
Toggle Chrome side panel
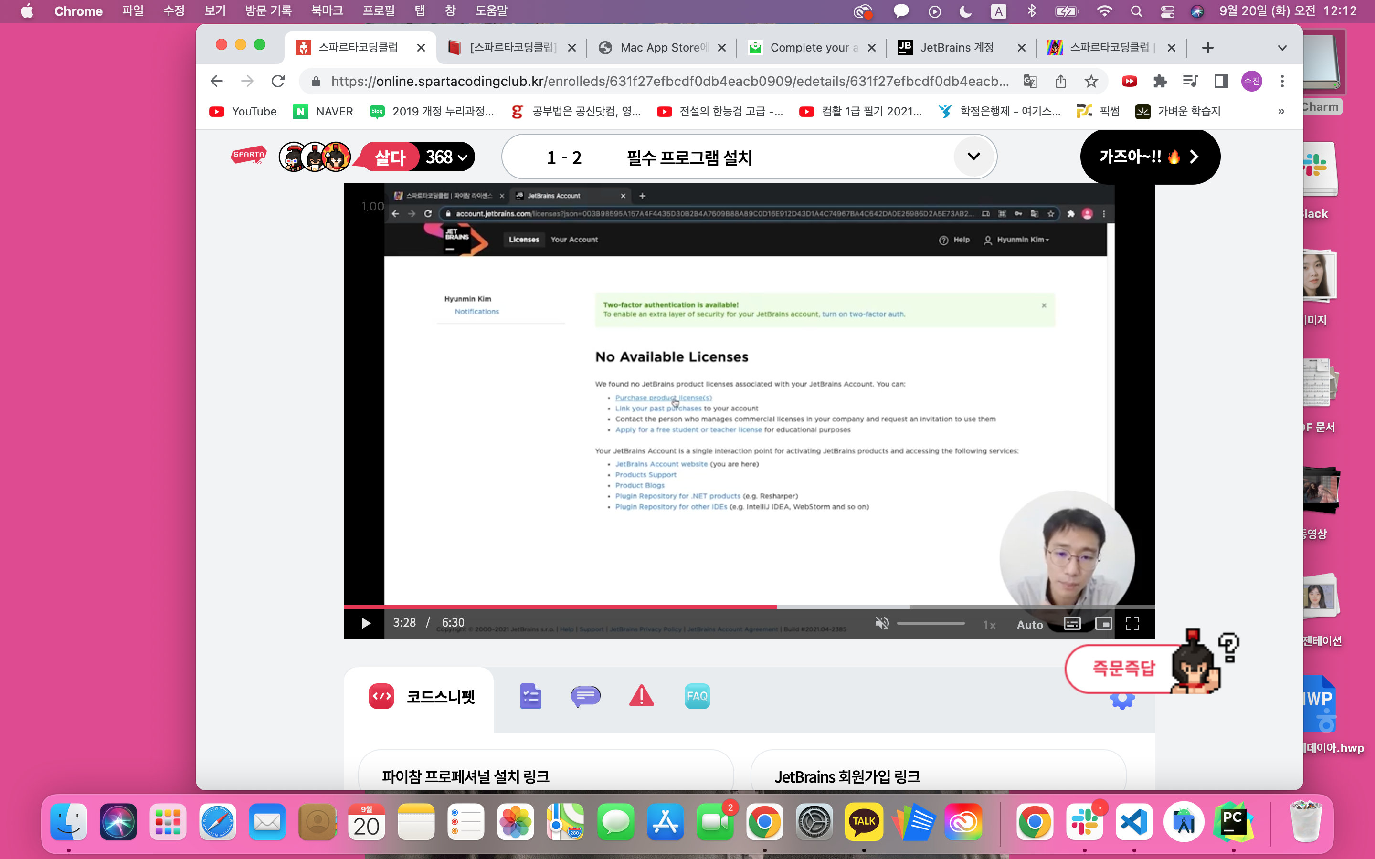coord(1221,81)
